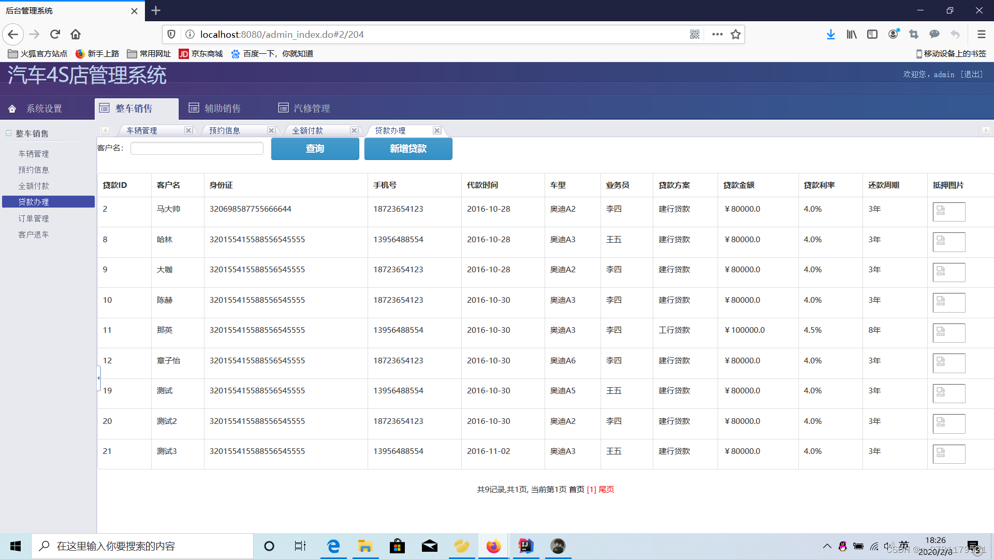This screenshot has height=559, width=994.
Task: Click the Windows taskbar search box
Action: [142, 546]
